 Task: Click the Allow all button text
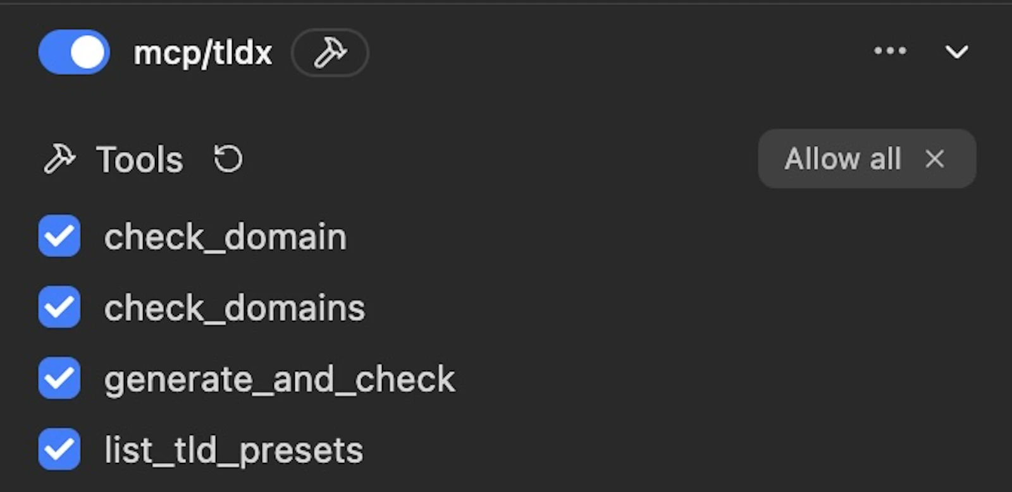click(842, 159)
